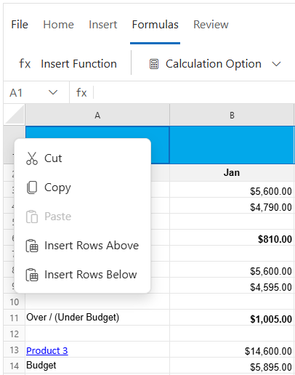Click the Budget cell in row 14
295x375 pixels.
(x=97, y=366)
